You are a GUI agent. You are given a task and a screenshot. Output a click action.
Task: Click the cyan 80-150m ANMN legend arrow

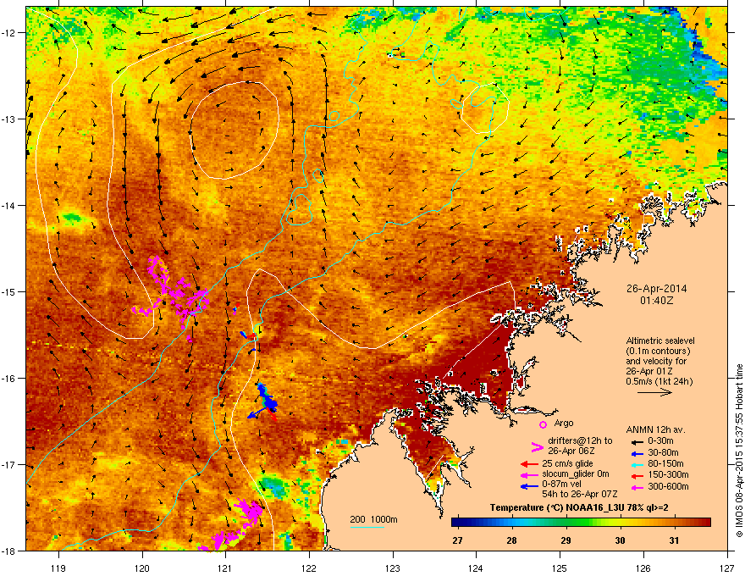coord(636,464)
